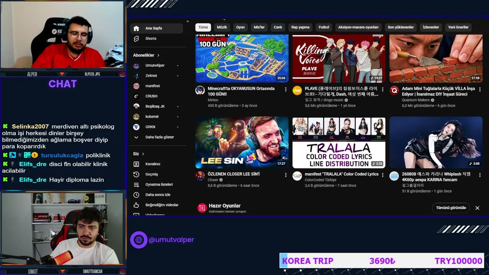Close the Hazır Oyunlar section

click(477, 208)
